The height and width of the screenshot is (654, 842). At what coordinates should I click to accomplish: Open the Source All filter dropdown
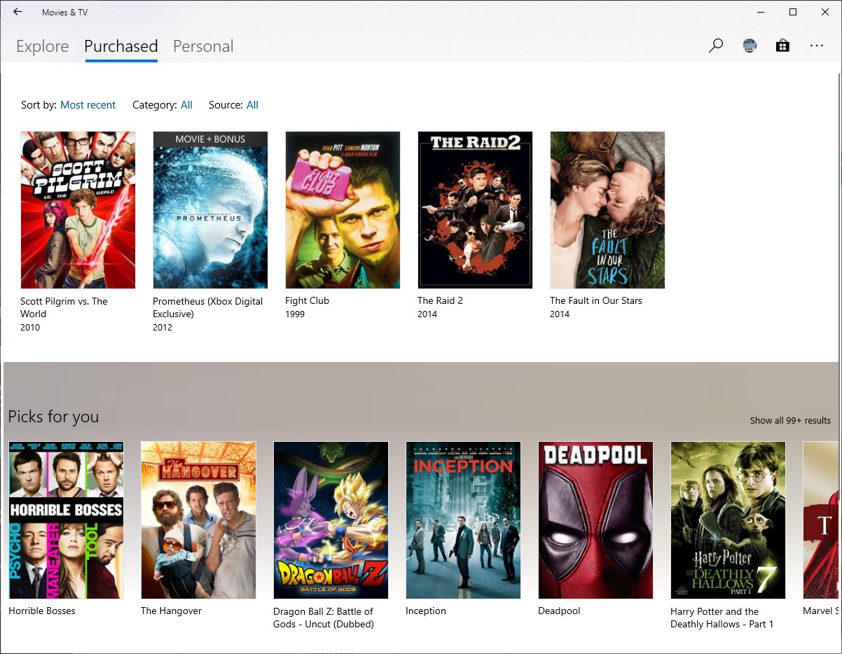click(x=252, y=105)
